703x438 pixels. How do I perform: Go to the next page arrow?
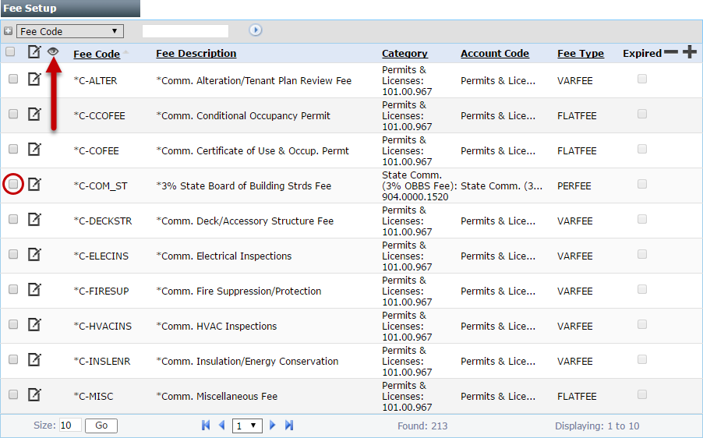point(273,425)
